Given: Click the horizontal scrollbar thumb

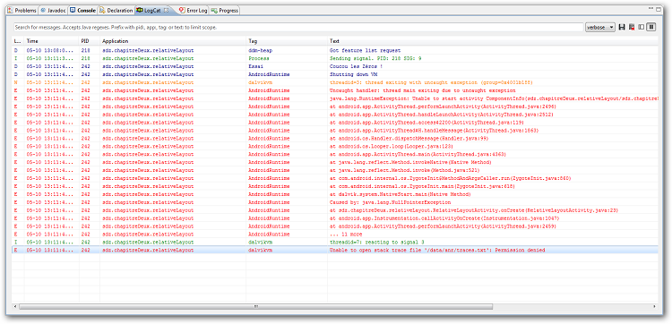Looking at the screenshot, I should click(255, 306).
